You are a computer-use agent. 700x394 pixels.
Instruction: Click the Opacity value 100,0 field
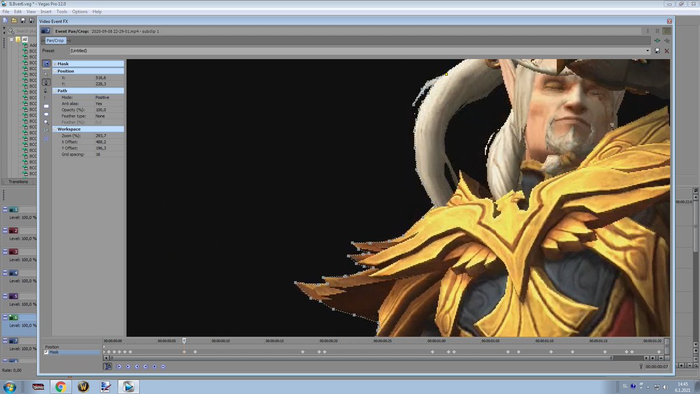[x=108, y=110]
